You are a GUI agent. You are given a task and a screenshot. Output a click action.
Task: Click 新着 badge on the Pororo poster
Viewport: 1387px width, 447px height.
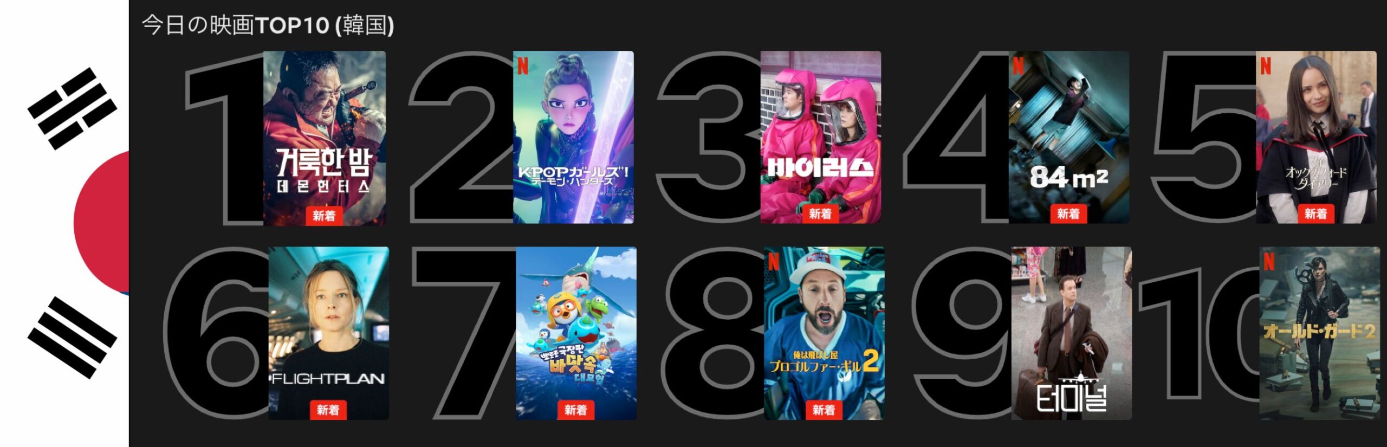coord(576,410)
